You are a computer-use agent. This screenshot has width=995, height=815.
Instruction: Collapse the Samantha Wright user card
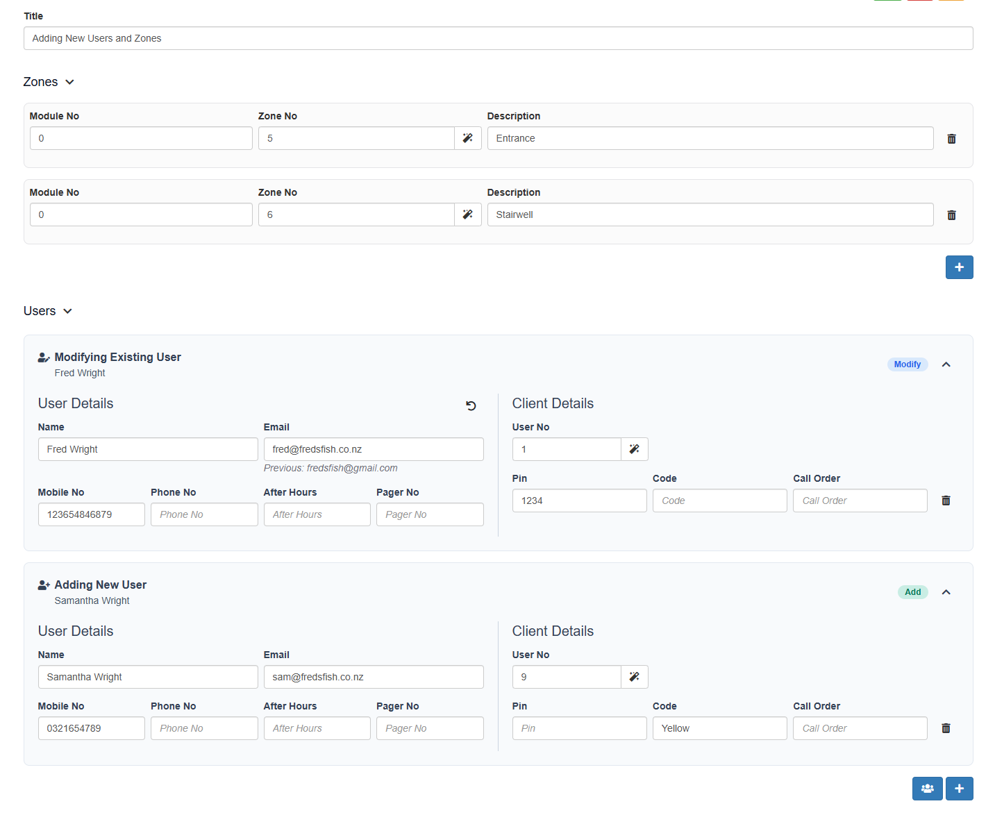coord(946,592)
